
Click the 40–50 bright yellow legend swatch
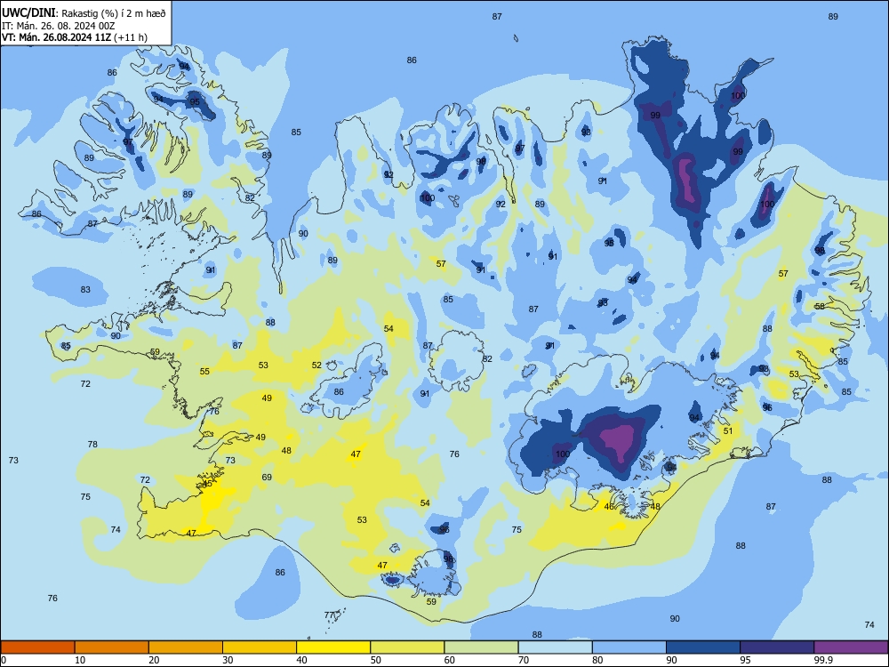(333, 647)
